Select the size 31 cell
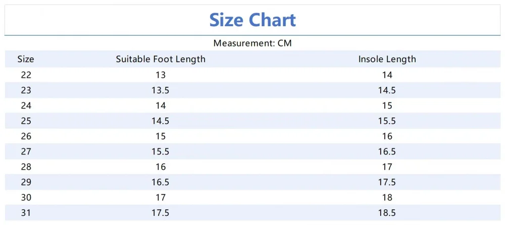The height and width of the screenshot is (225, 505). pos(26,213)
